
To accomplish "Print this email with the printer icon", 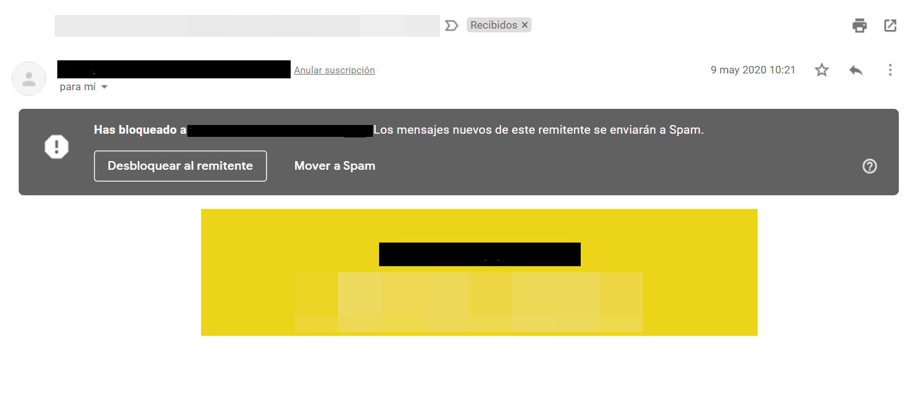I will click(x=860, y=25).
